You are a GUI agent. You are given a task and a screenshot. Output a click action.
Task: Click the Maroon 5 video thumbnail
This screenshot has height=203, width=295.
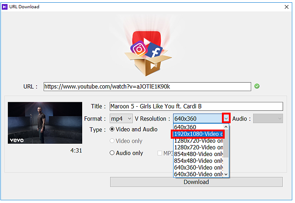coord(45,123)
